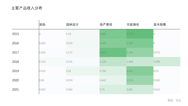Select the 2021 row label
This screenshot has height=106, width=188.
(16, 90)
